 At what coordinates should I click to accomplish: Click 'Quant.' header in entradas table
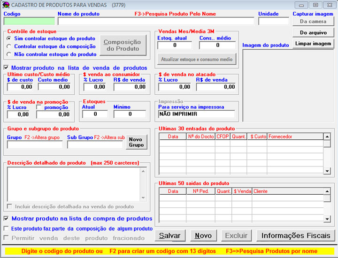coord(238,137)
